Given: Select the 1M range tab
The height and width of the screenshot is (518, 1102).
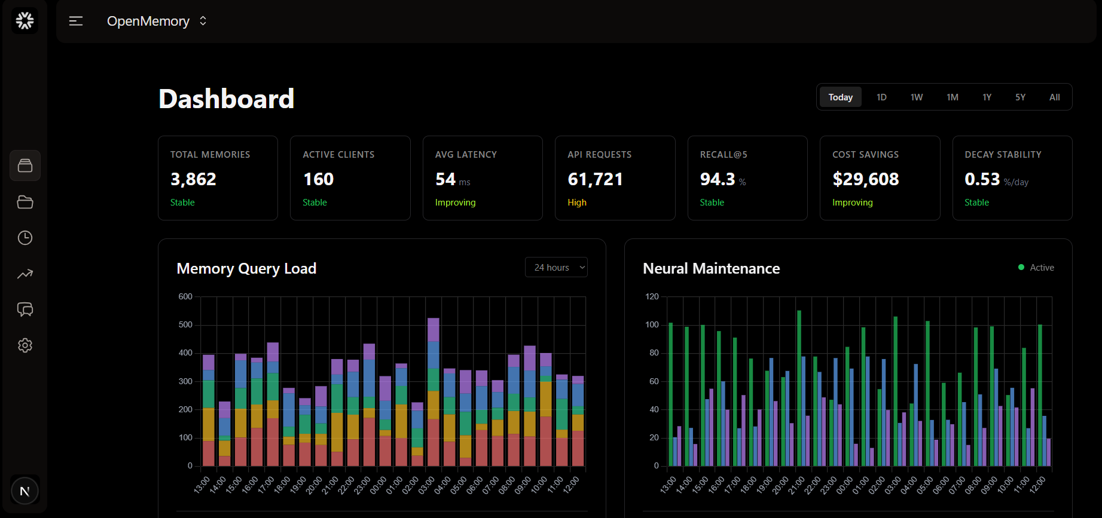Looking at the screenshot, I should click(953, 97).
